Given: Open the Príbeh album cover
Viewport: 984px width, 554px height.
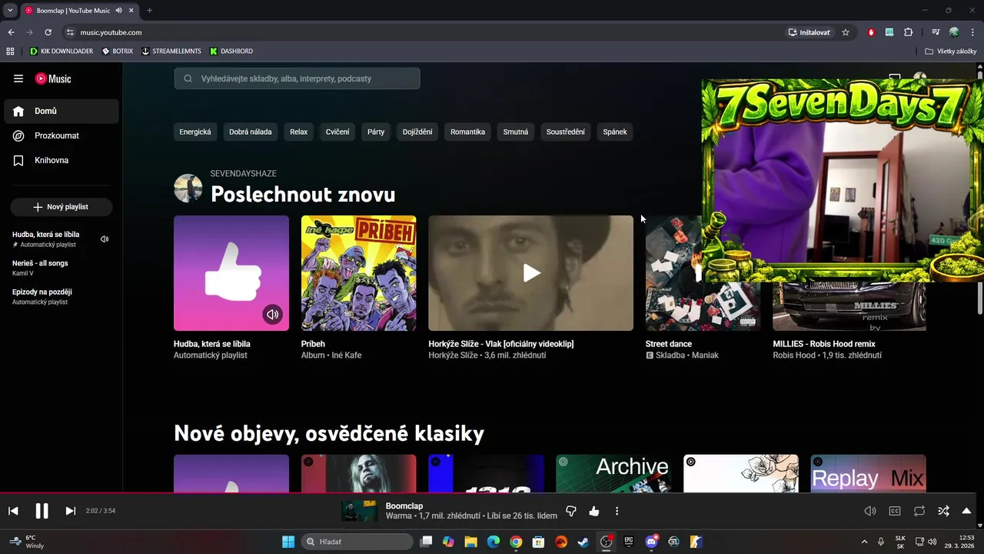Looking at the screenshot, I should [x=359, y=273].
